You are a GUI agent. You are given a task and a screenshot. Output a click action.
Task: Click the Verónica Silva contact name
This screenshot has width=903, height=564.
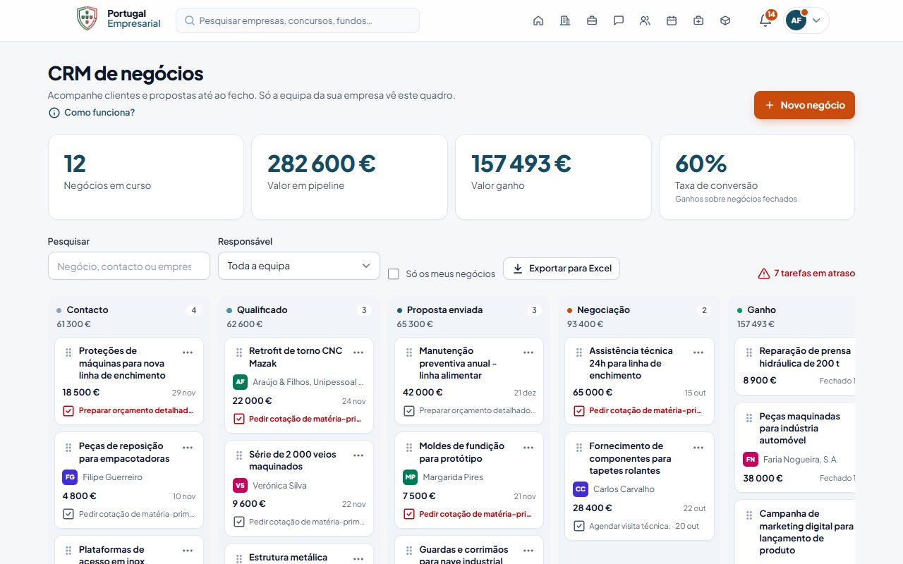click(279, 486)
